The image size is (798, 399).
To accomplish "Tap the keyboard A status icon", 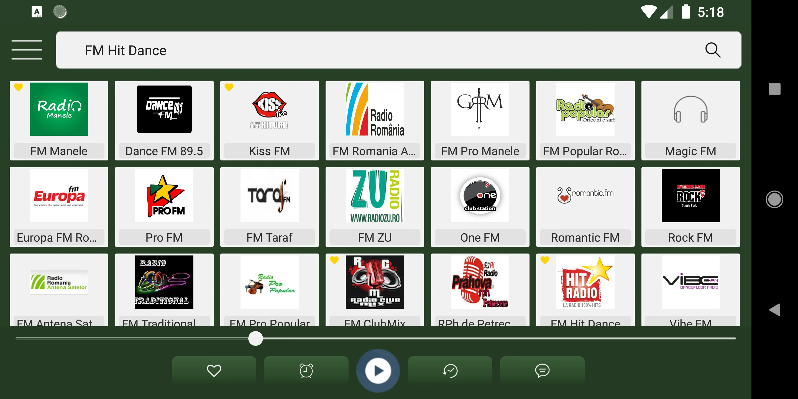I will click(x=37, y=12).
